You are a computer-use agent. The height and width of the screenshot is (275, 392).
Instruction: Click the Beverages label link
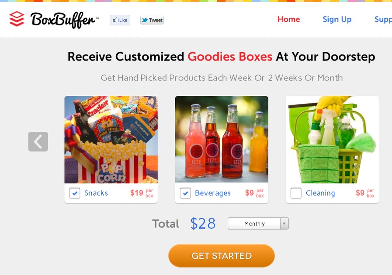click(x=213, y=193)
